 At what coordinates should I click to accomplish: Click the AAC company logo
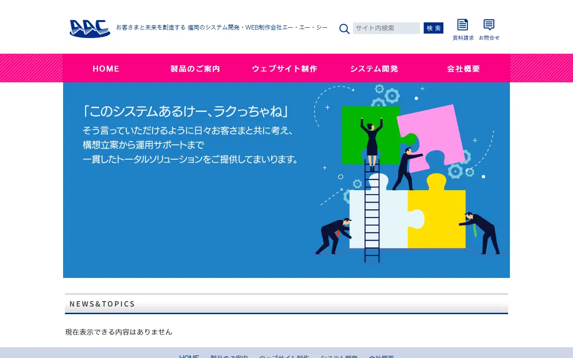click(90, 28)
